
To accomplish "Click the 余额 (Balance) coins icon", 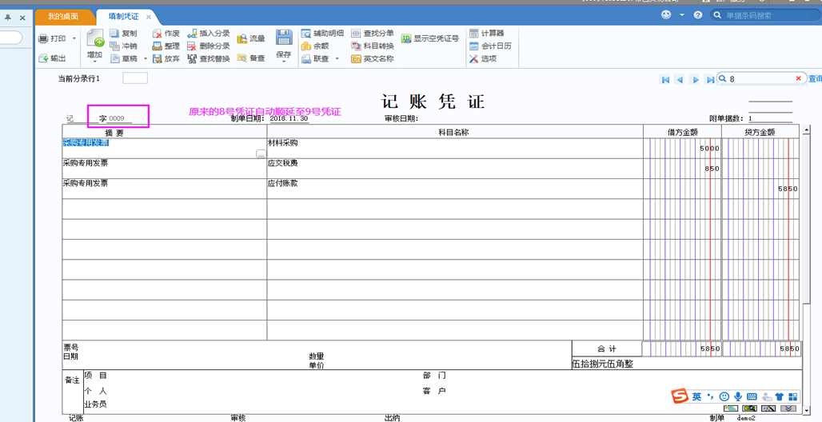I will point(306,46).
